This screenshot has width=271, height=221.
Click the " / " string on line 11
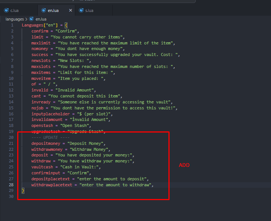point(49,84)
